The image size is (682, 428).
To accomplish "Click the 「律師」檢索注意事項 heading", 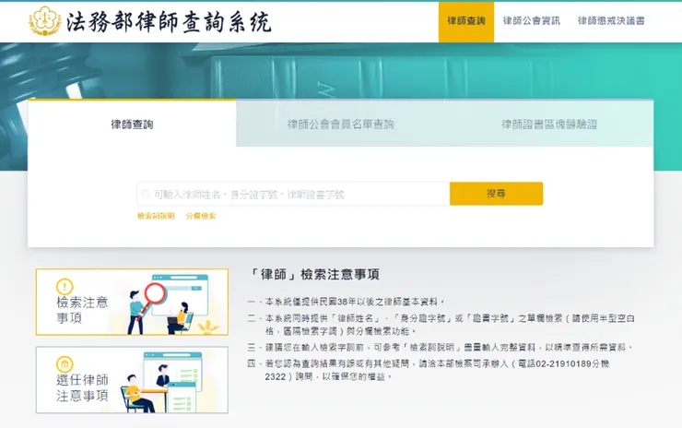I will pyautogui.click(x=313, y=274).
